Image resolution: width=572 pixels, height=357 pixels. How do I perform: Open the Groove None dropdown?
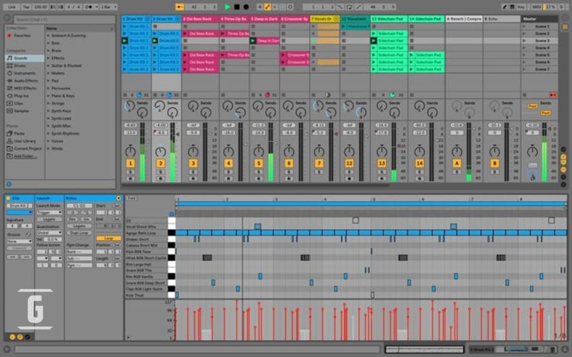click(20, 241)
